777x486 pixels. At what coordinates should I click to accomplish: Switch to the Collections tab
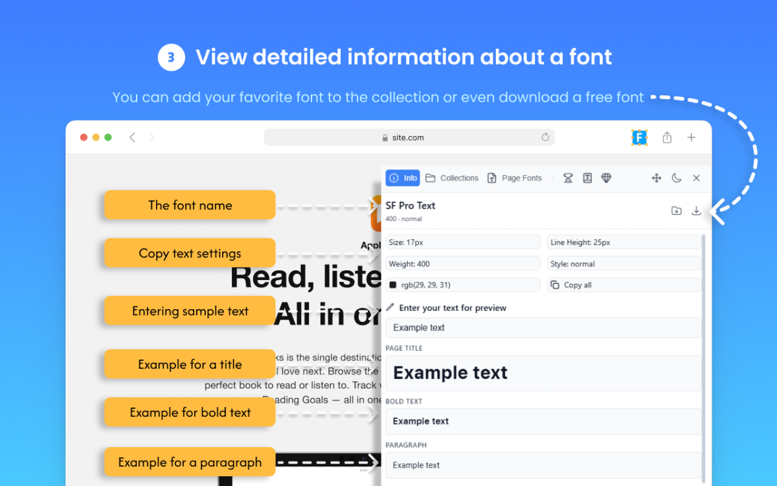point(452,178)
